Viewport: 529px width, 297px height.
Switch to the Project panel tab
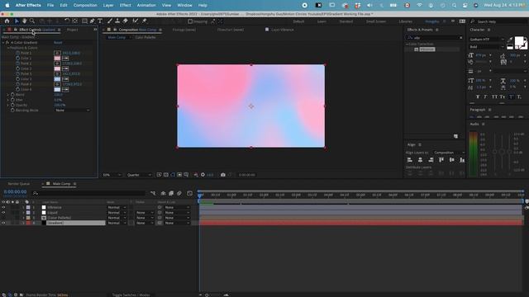[x=73, y=30]
